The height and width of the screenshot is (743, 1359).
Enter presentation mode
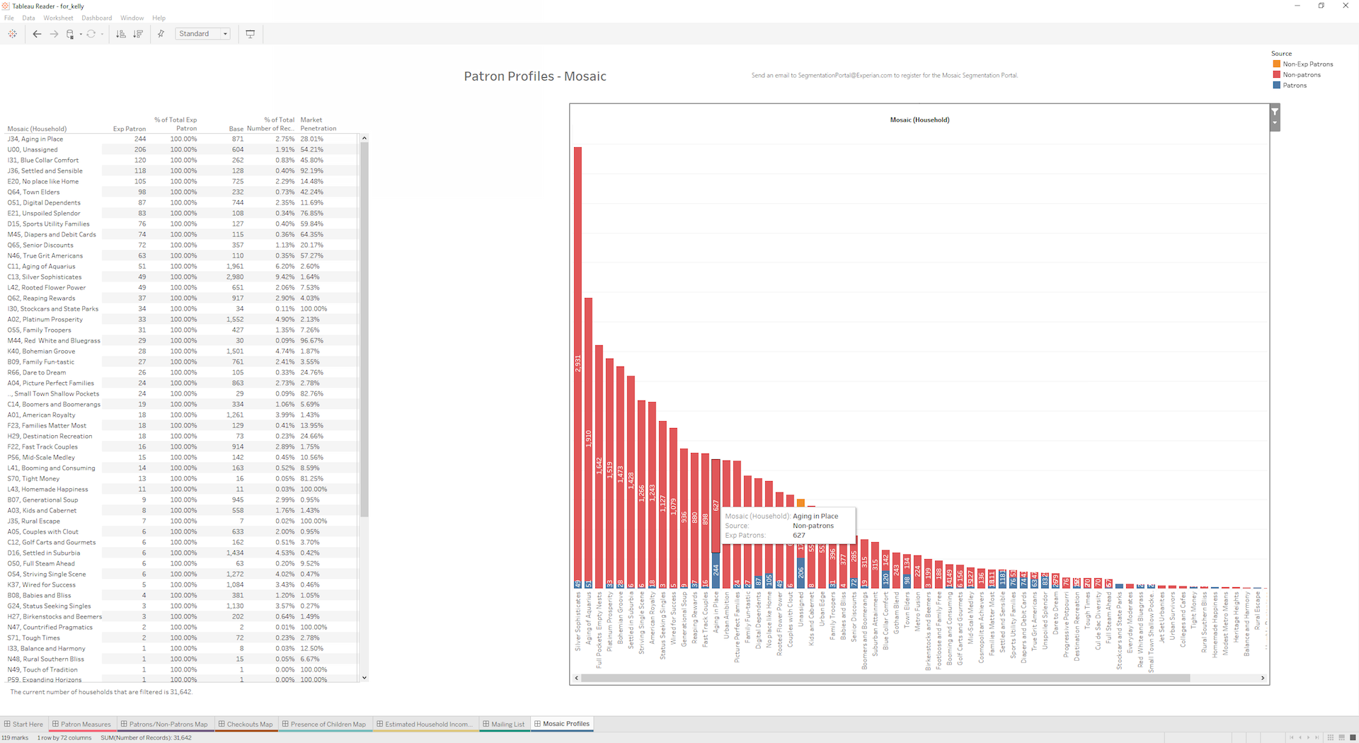250,33
